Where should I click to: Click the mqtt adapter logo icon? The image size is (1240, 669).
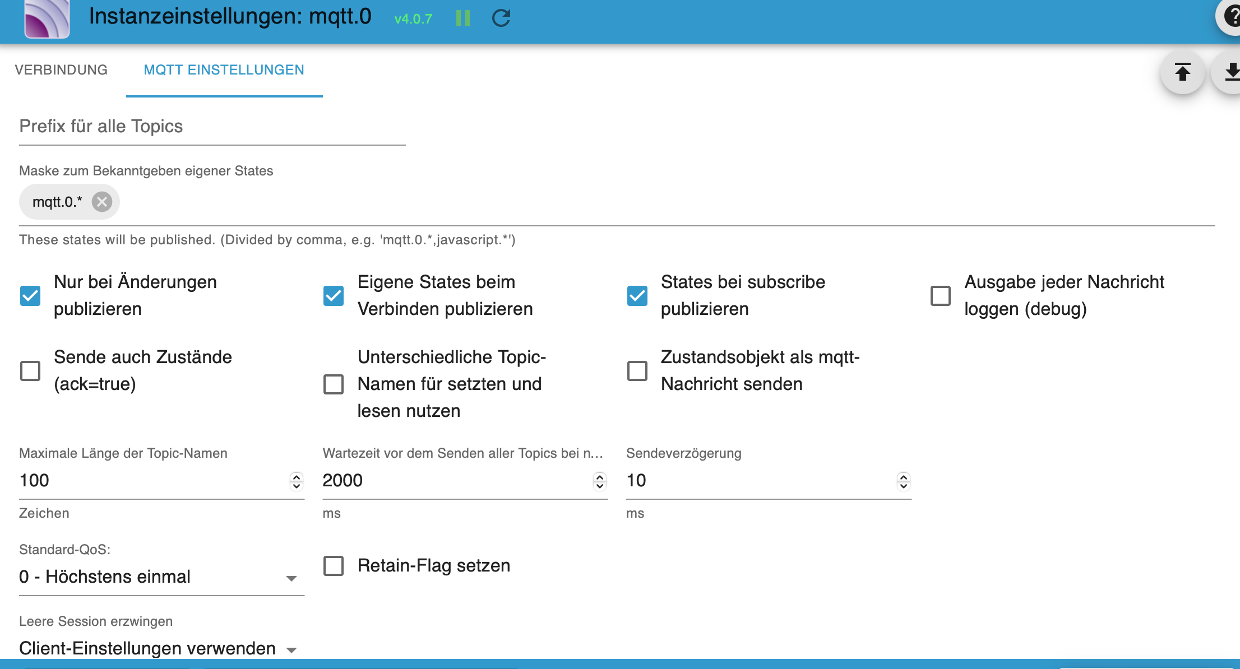(x=47, y=19)
